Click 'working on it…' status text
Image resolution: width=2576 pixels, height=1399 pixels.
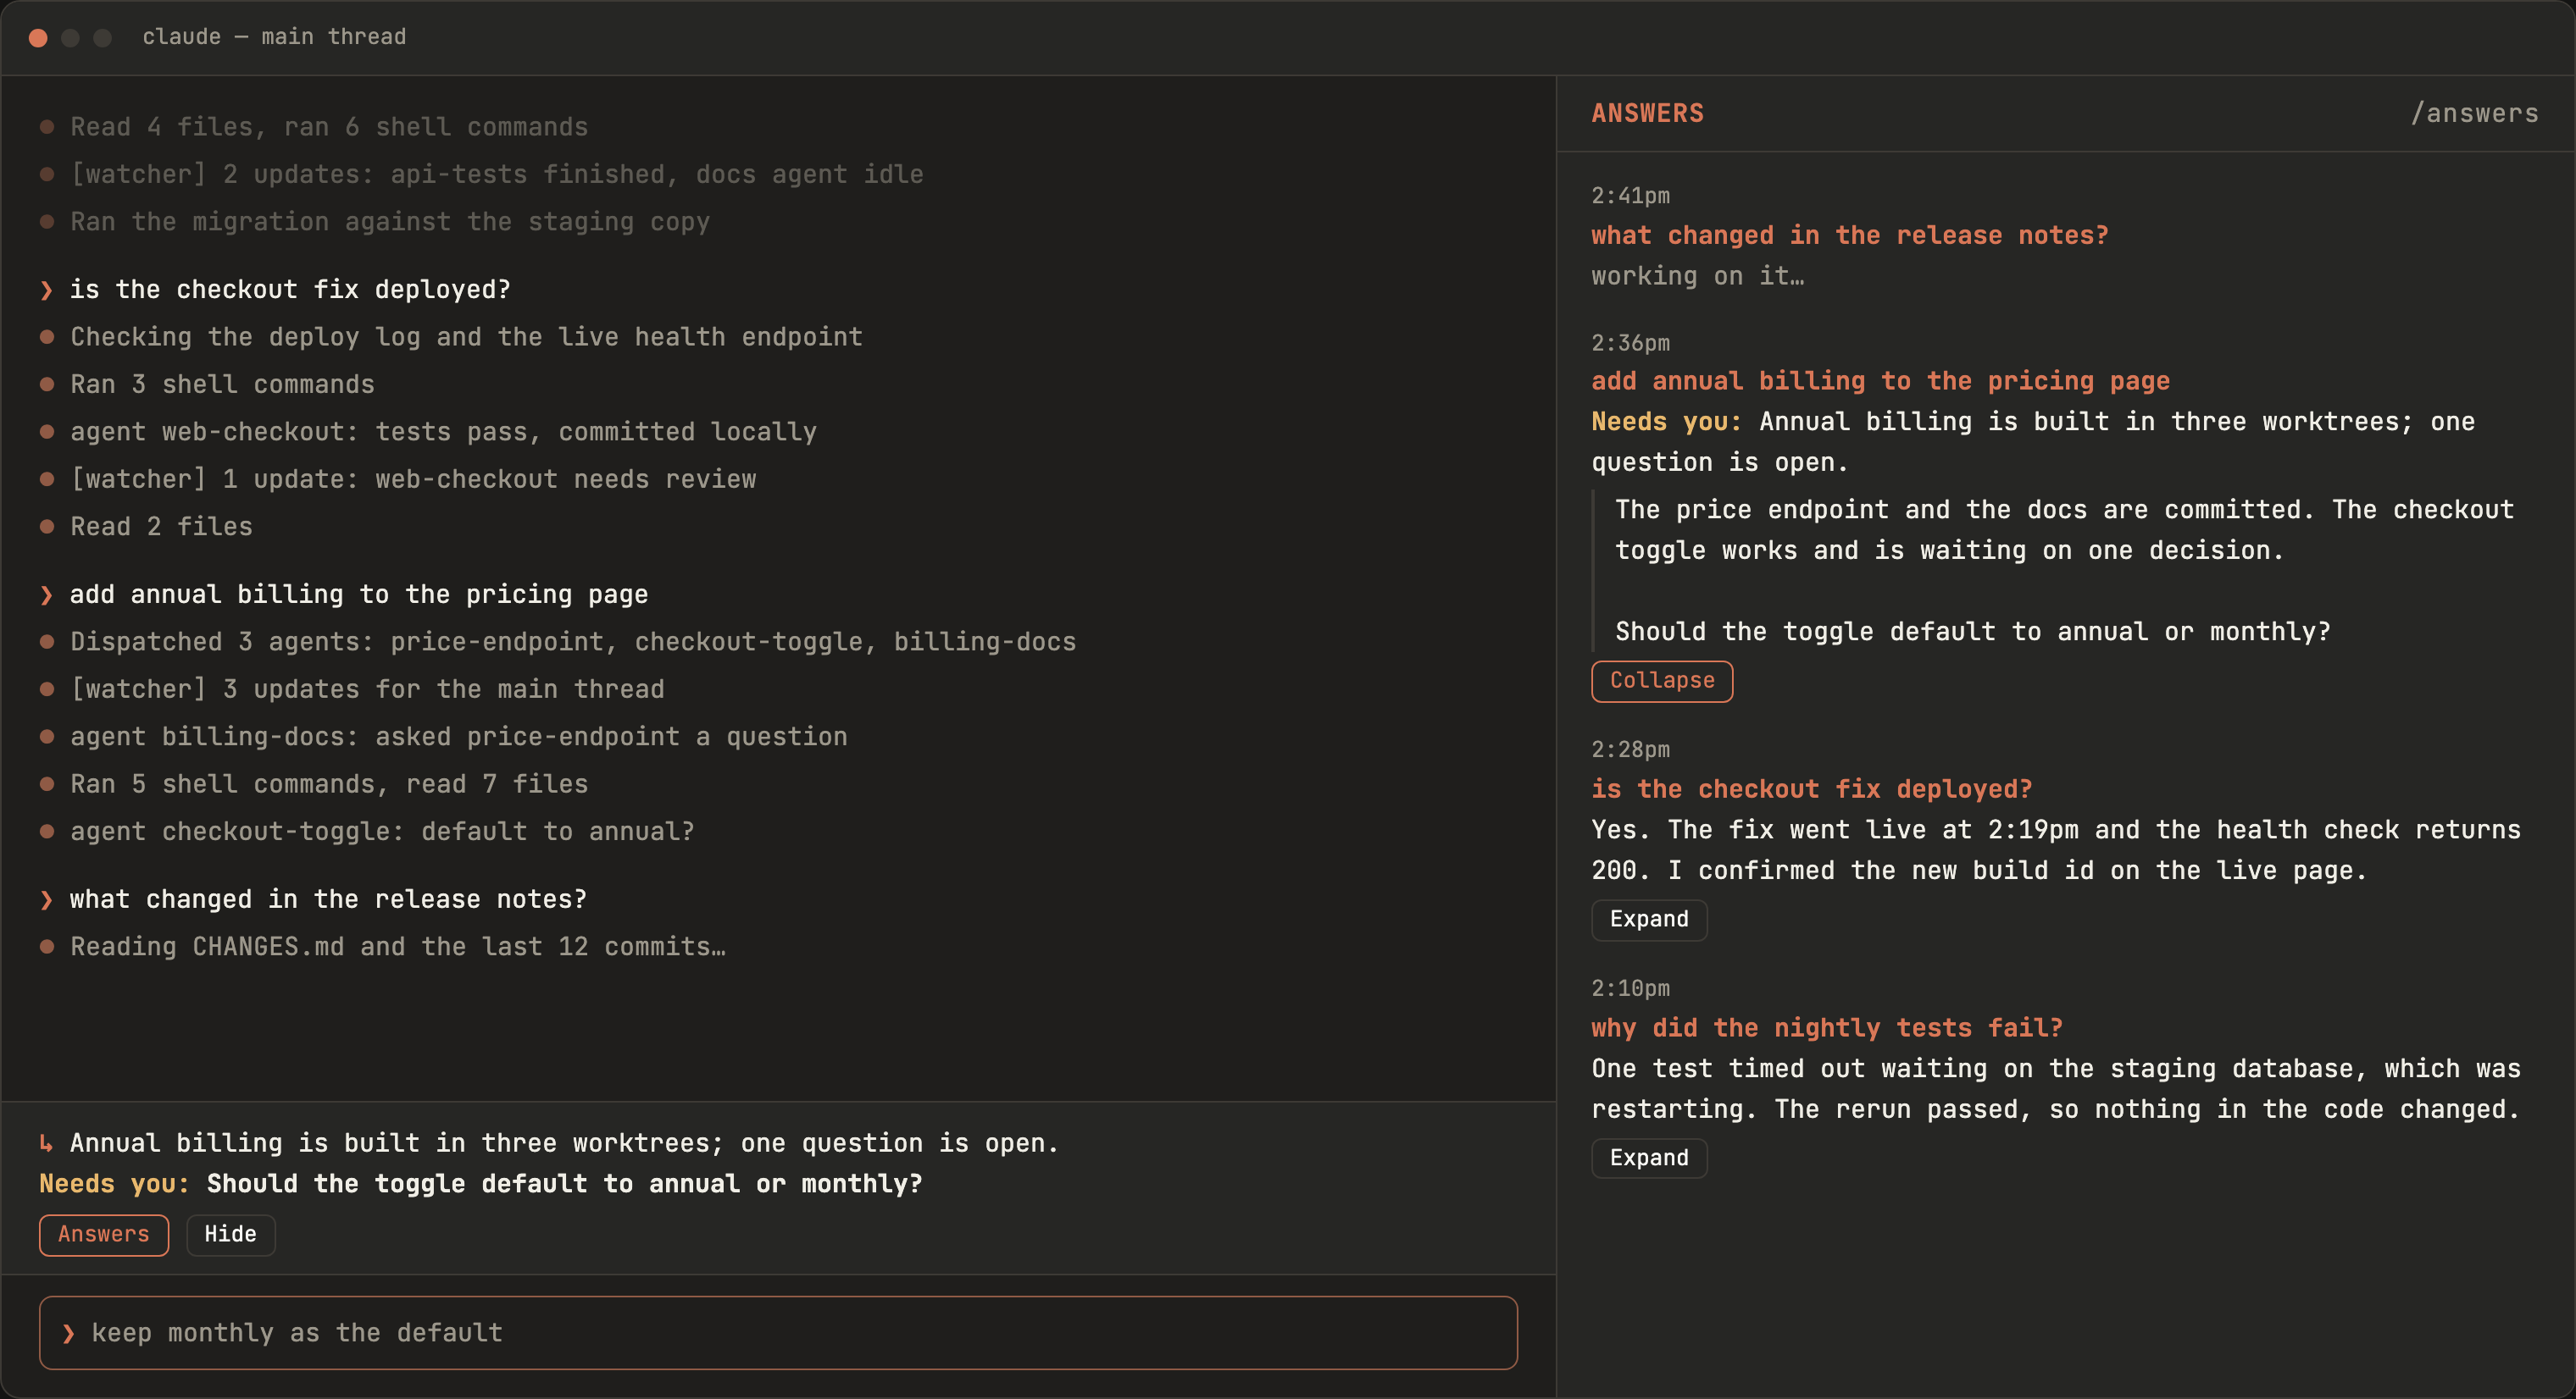1698,277
